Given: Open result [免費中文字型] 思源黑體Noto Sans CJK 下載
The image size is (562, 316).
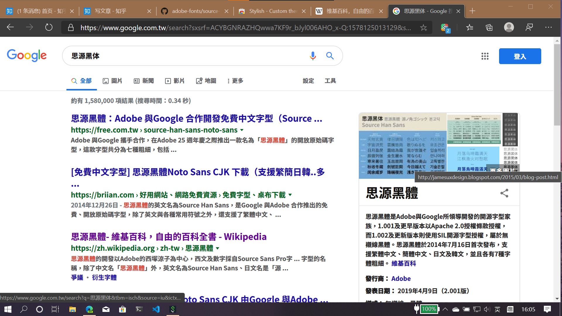Looking at the screenshot, I should 198,177.
